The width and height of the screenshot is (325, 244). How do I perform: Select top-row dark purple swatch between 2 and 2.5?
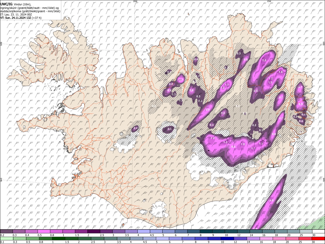(94, 231)
